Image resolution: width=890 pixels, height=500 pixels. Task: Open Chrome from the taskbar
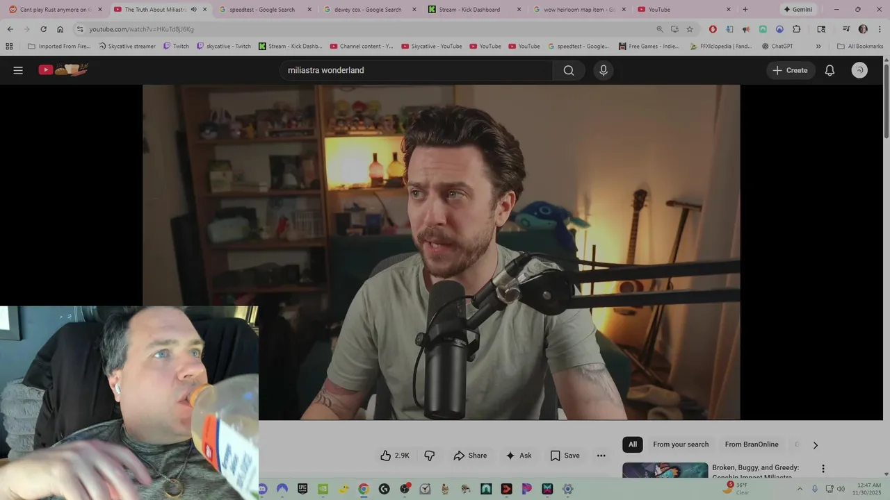click(x=363, y=489)
